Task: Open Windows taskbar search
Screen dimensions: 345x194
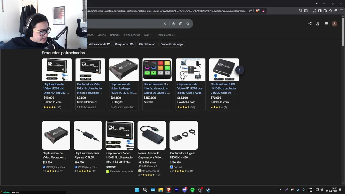Action: [x=145, y=190]
